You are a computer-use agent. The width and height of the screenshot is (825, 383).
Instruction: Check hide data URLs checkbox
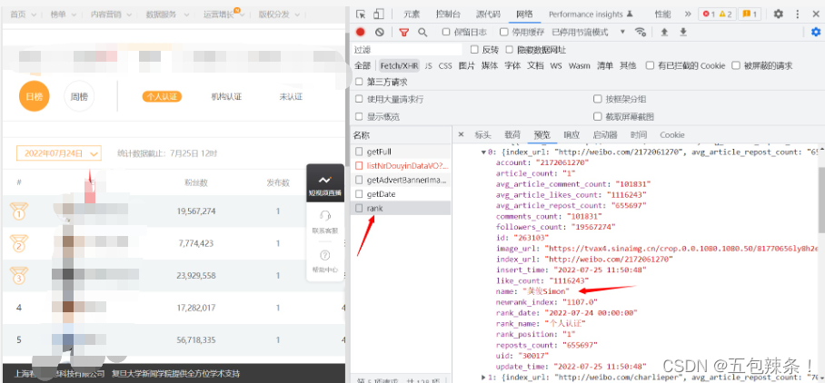pyautogui.click(x=509, y=49)
